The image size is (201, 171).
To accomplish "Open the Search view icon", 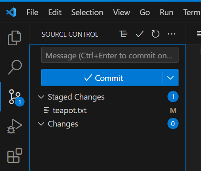I will (x=15, y=67).
